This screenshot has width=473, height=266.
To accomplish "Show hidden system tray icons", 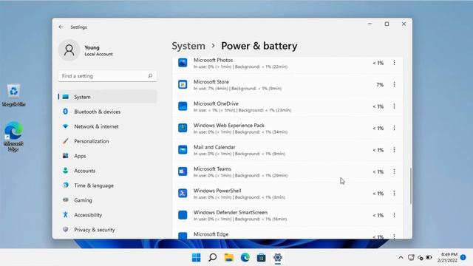I will [401, 258].
